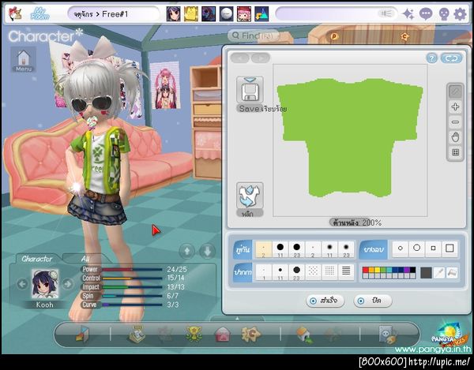Click the previous character left arrow
The width and height of the screenshot is (474, 370).
(22, 284)
